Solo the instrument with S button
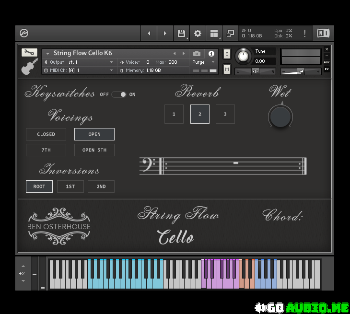 point(227,54)
